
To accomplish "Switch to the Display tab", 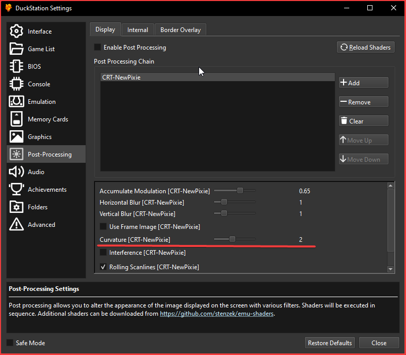I will pos(105,29).
